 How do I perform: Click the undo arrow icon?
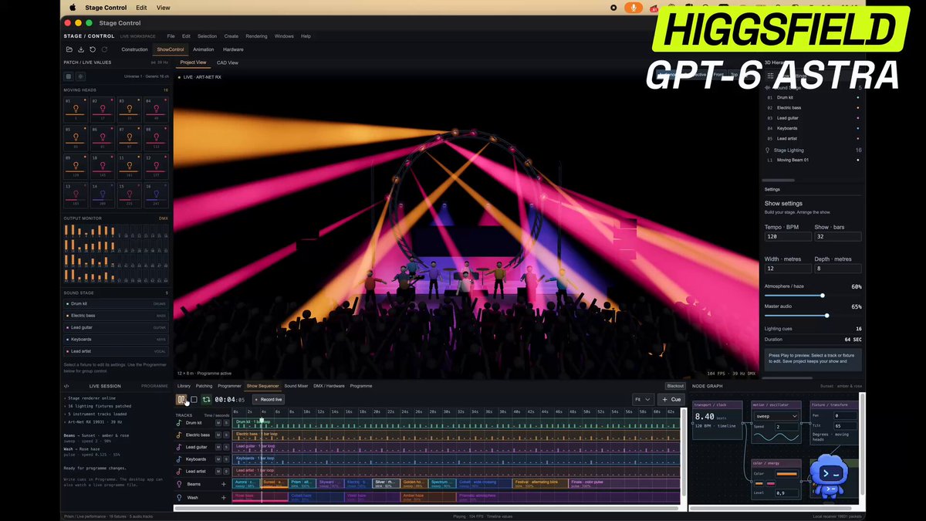[93, 49]
